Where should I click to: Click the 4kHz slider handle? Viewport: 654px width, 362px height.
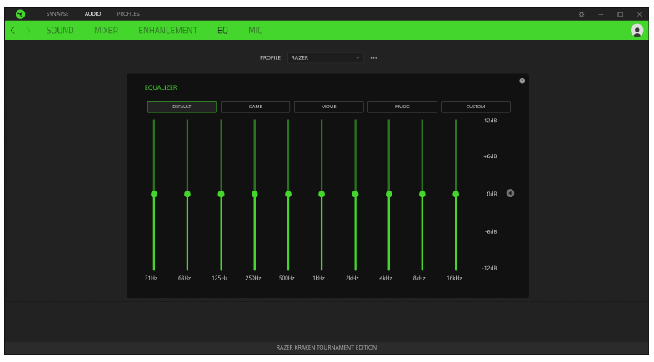389,194
